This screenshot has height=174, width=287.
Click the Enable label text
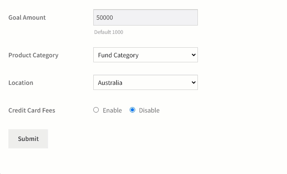[x=112, y=110]
